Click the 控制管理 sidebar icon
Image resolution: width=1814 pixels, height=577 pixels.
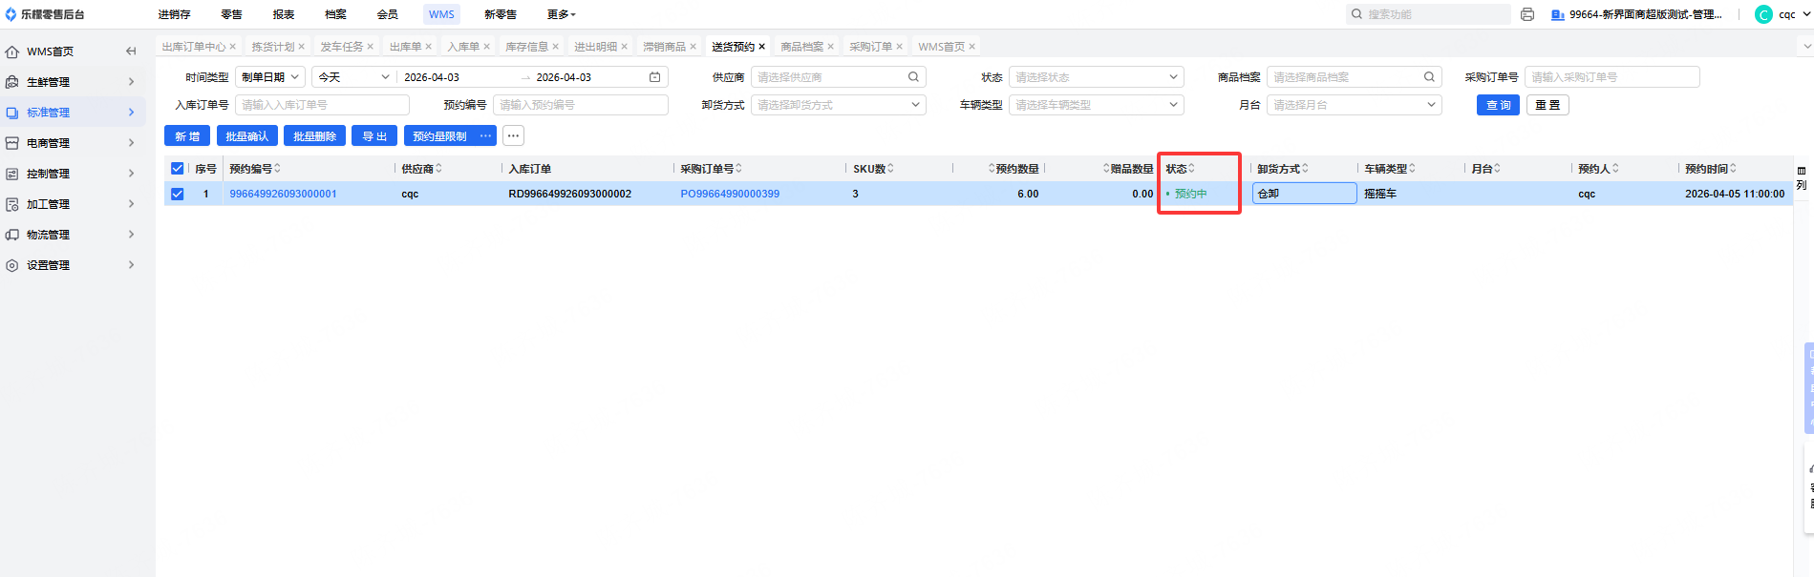[x=12, y=174]
